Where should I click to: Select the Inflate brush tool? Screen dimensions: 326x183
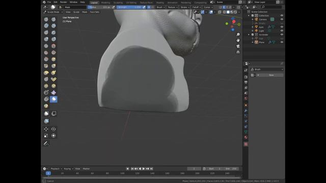pyautogui.click(x=46, y=39)
